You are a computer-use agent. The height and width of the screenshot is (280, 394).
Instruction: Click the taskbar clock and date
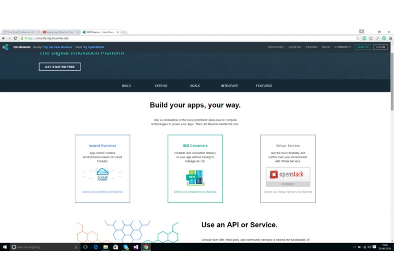tap(385, 247)
